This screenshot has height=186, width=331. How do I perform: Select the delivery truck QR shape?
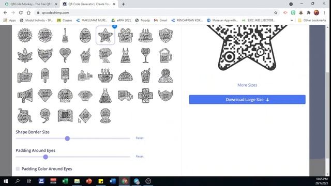pyautogui.click(x=125, y=96)
